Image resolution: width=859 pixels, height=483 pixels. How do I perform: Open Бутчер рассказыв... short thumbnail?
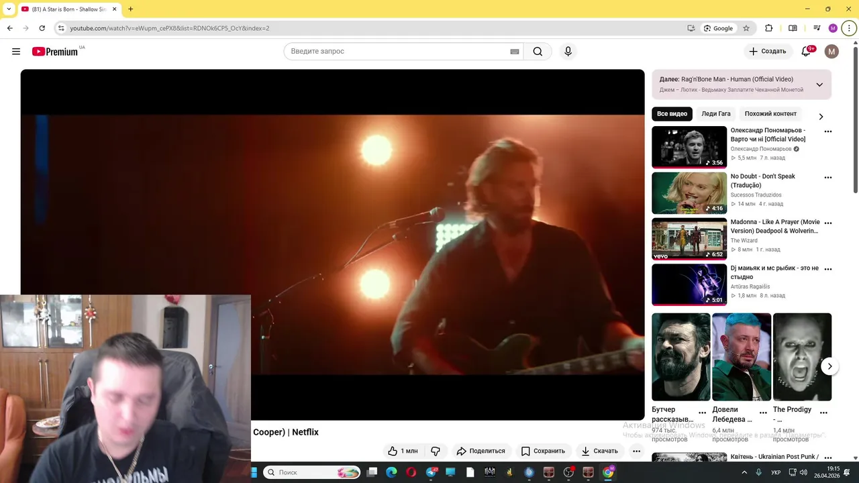click(x=680, y=357)
